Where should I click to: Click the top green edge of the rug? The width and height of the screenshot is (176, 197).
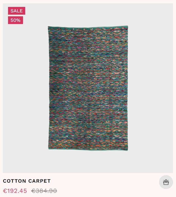88,27
